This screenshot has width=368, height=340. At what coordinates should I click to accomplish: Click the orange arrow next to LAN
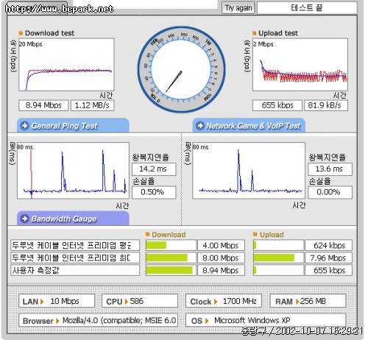coord(42,301)
